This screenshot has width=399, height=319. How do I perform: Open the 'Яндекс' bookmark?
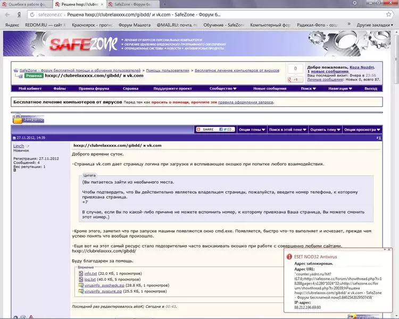point(12,25)
